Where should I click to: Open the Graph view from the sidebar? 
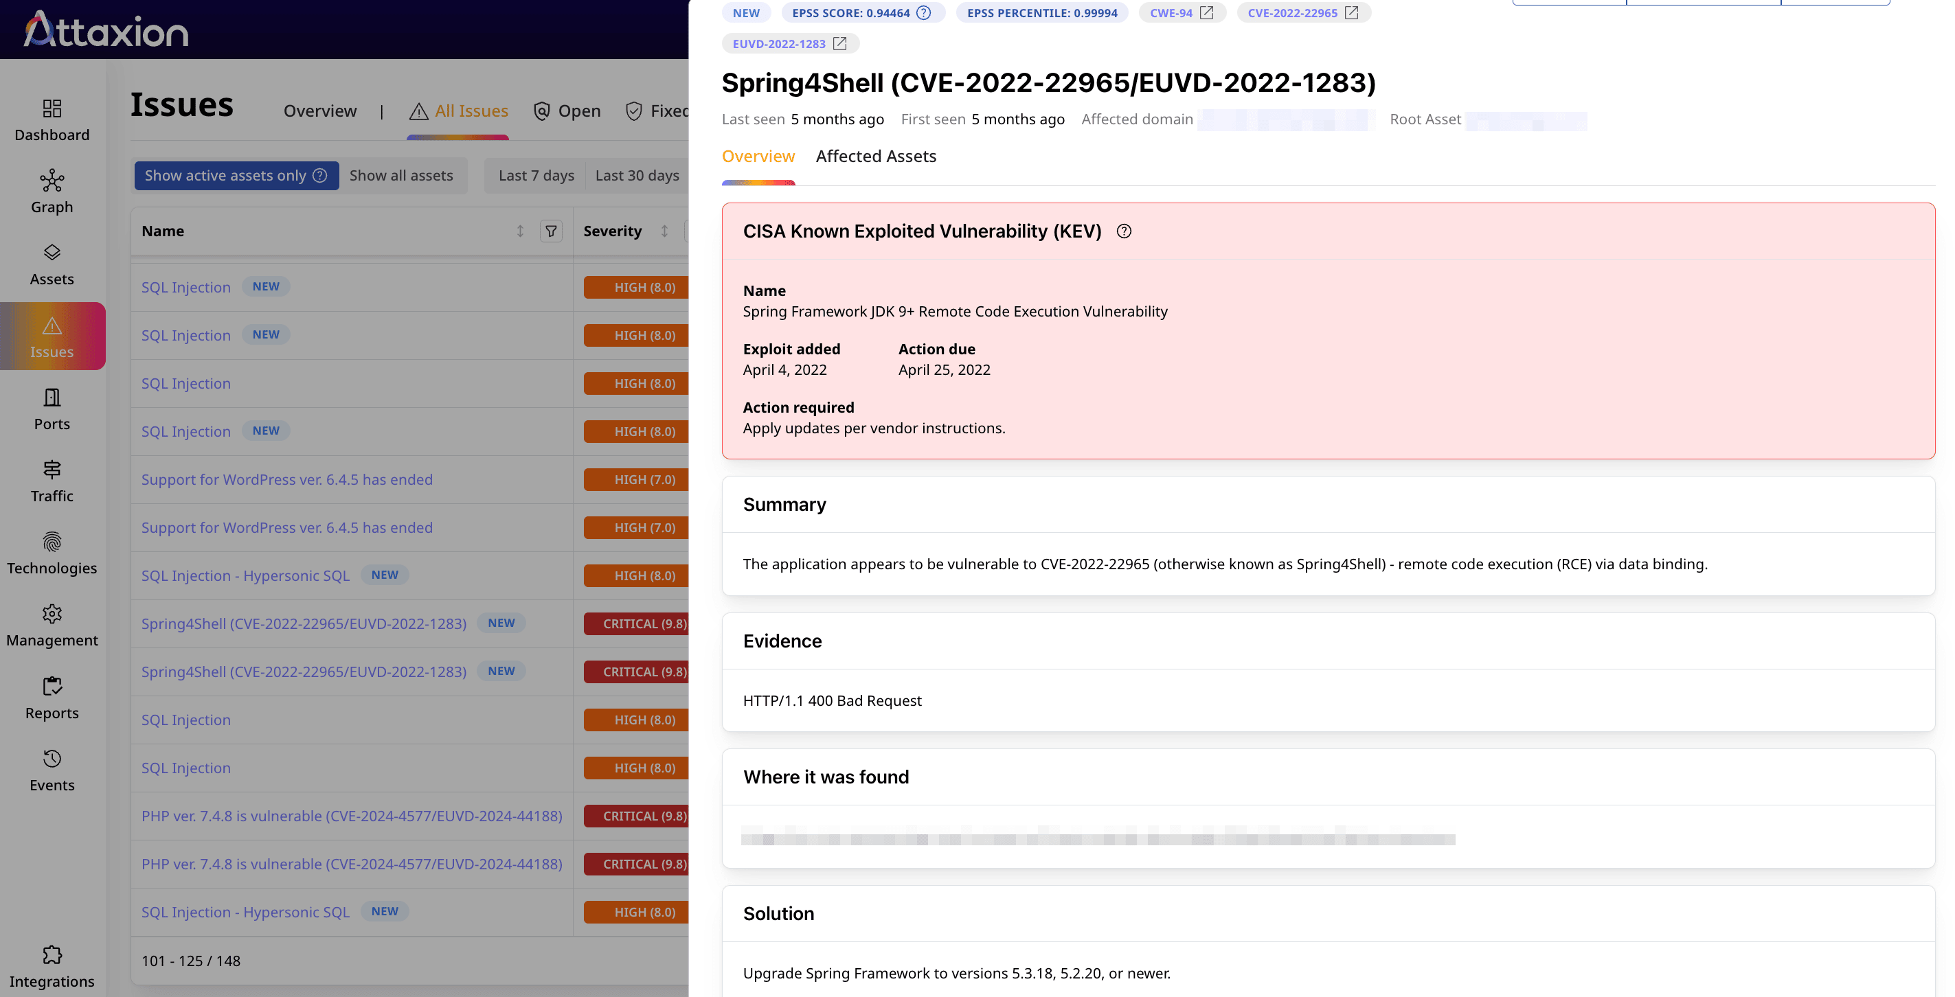tap(52, 191)
